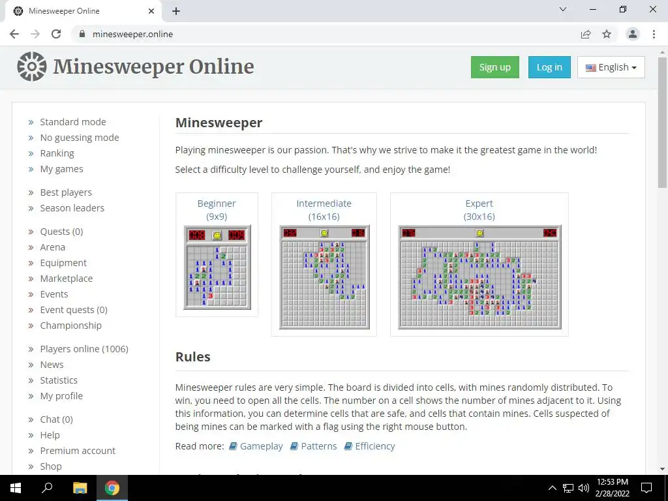668x501 pixels.
Task: Open News in the sidebar
Action: point(52,365)
